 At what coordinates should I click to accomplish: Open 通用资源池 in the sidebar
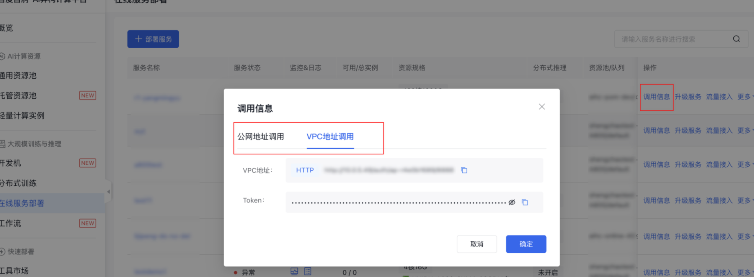pos(18,75)
